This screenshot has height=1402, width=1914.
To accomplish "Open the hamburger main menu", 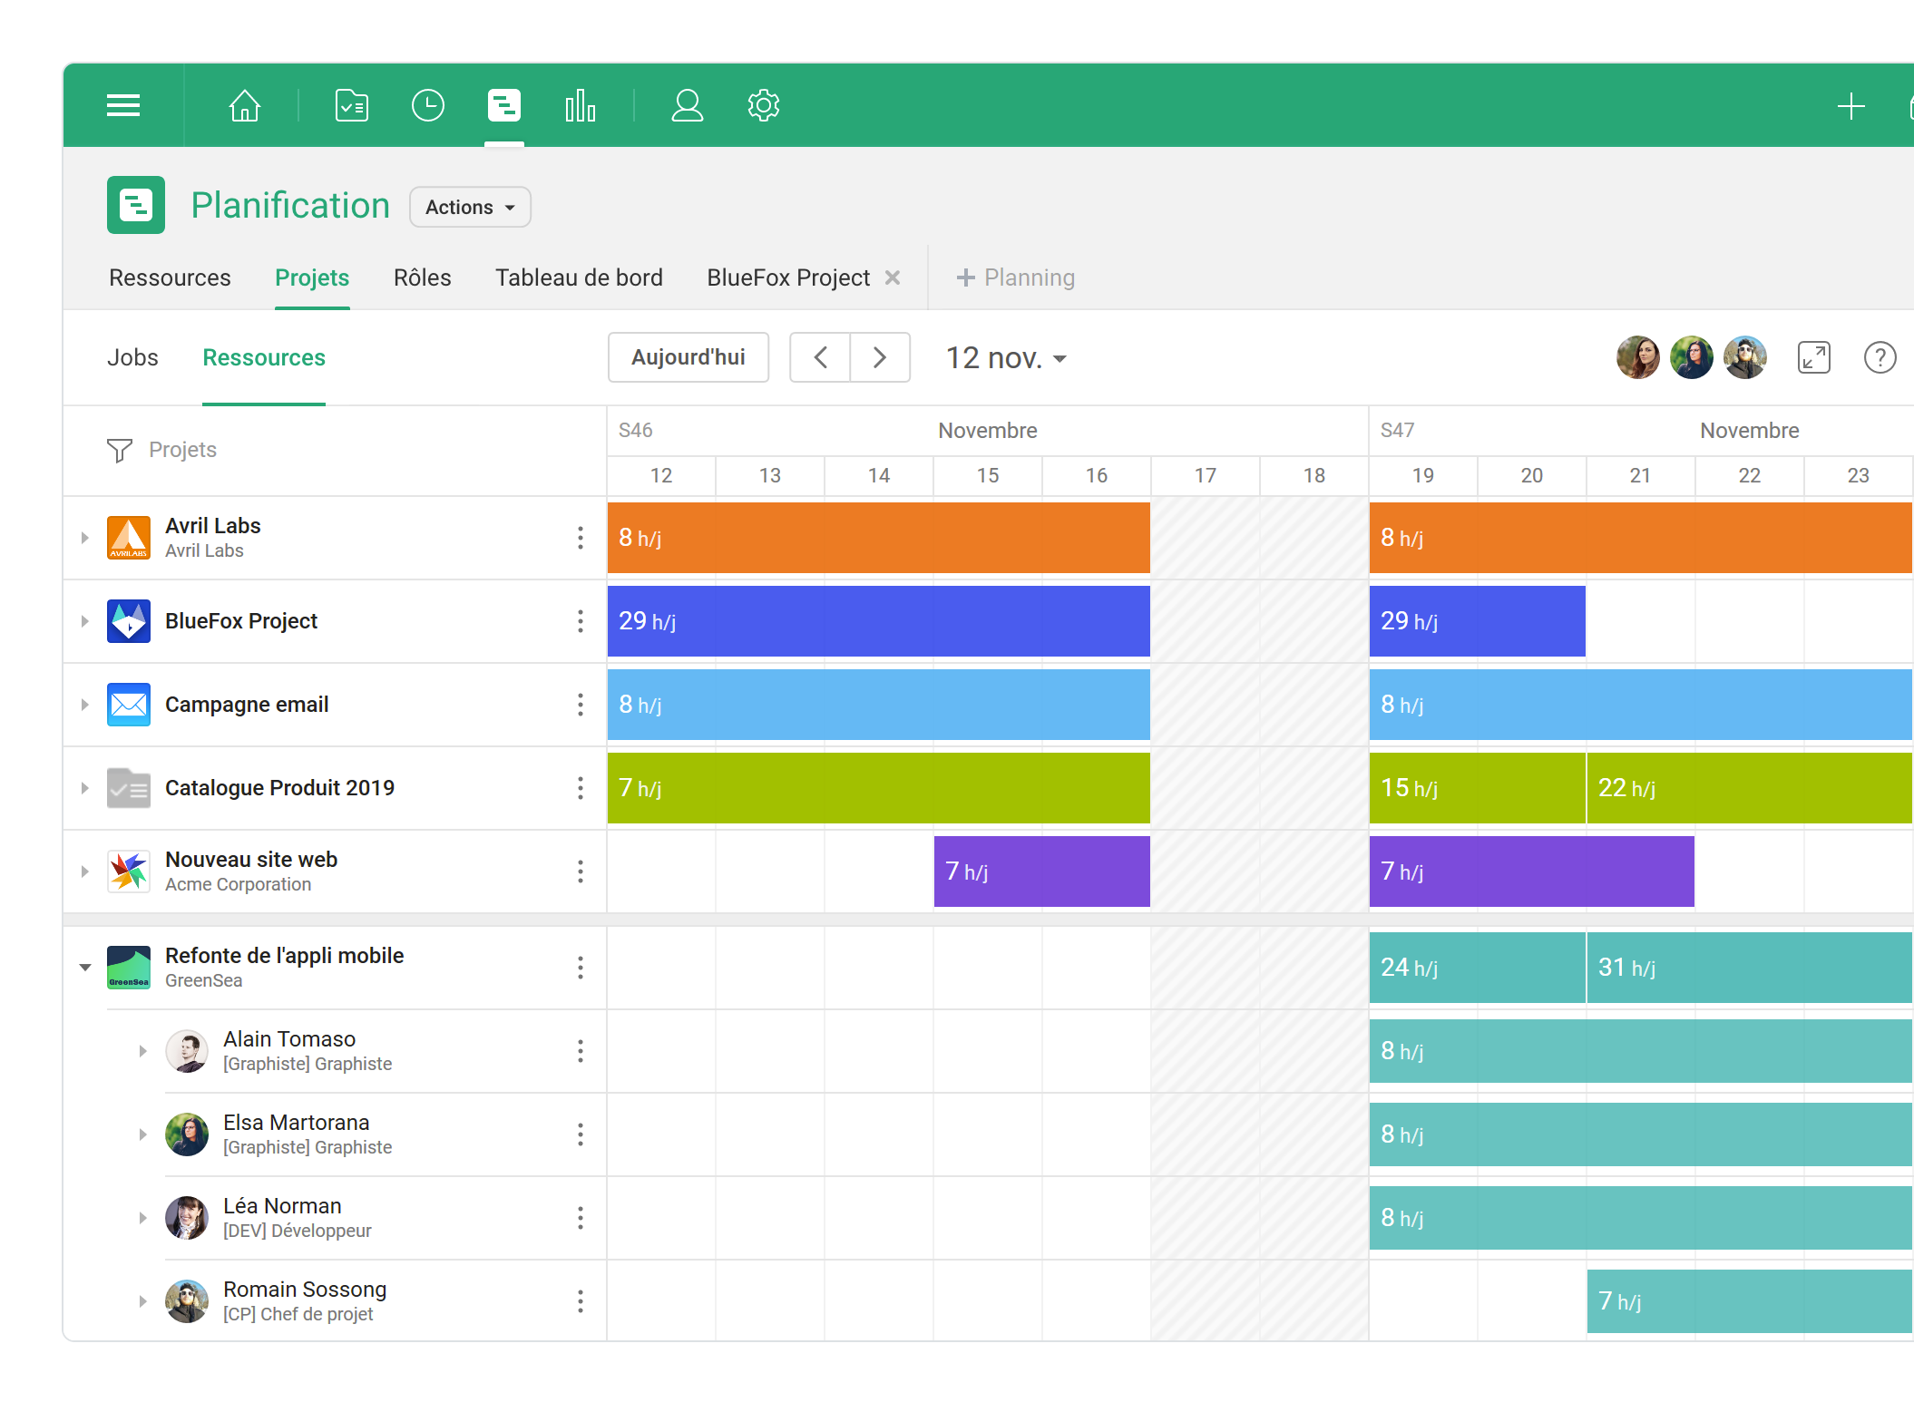I will [x=123, y=105].
